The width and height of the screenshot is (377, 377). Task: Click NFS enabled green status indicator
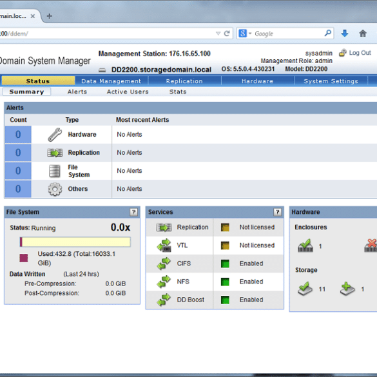(x=225, y=282)
